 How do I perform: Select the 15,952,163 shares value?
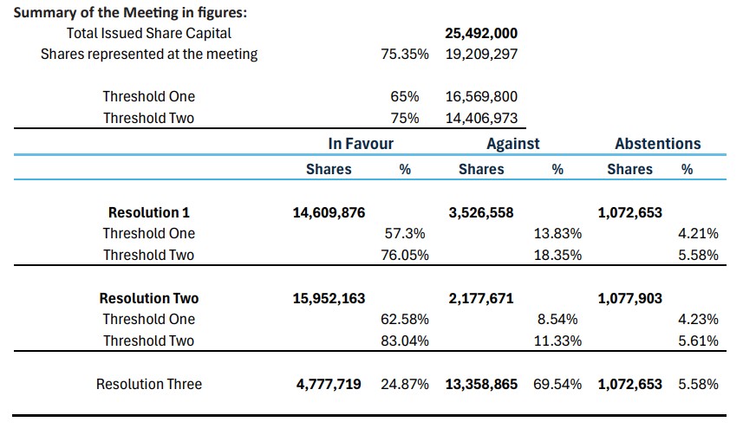329,298
